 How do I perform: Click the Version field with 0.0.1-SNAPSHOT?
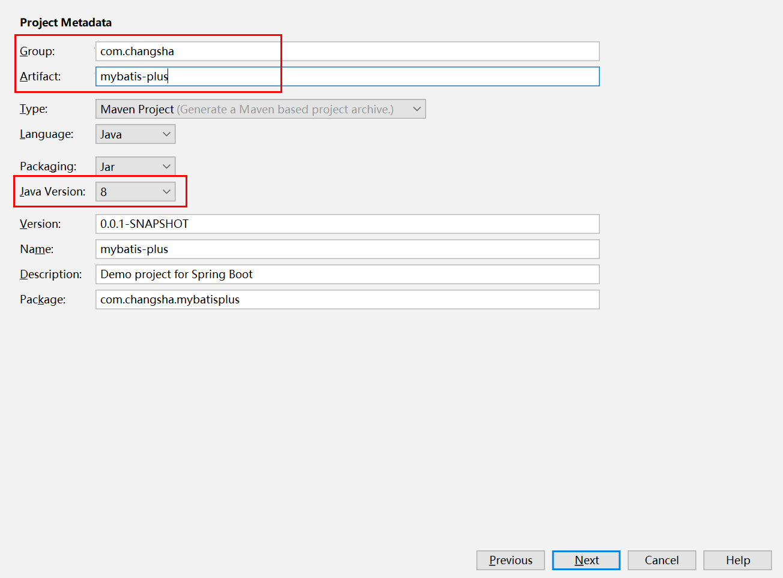pyautogui.click(x=347, y=224)
